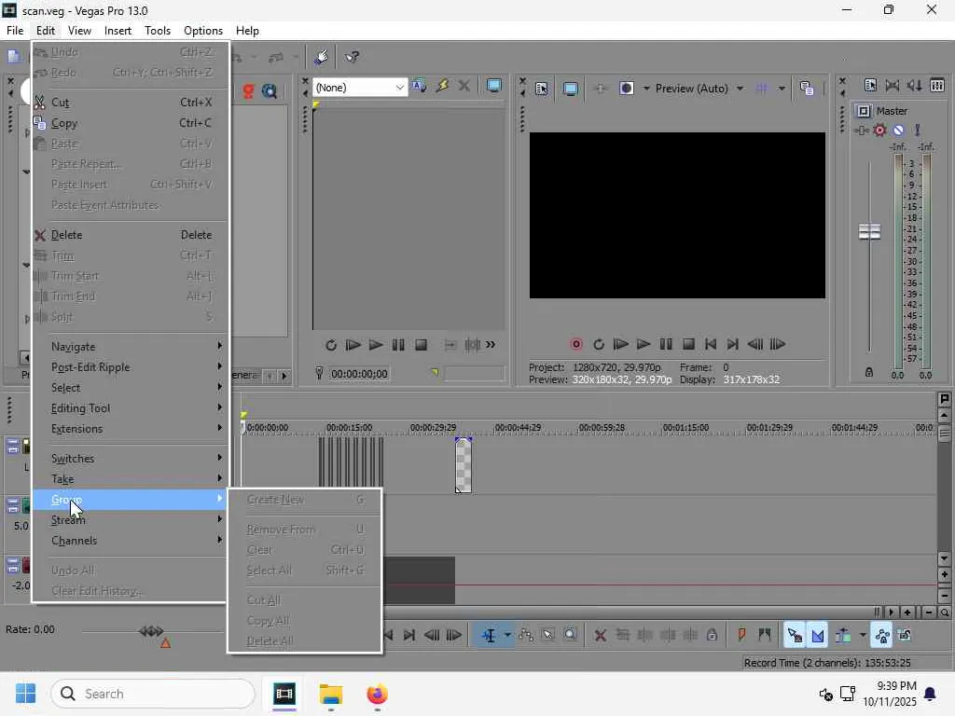This screenshot has height=716, width=955.
Task: Expand the Editing Tool submenu
Action: (131, 408)
